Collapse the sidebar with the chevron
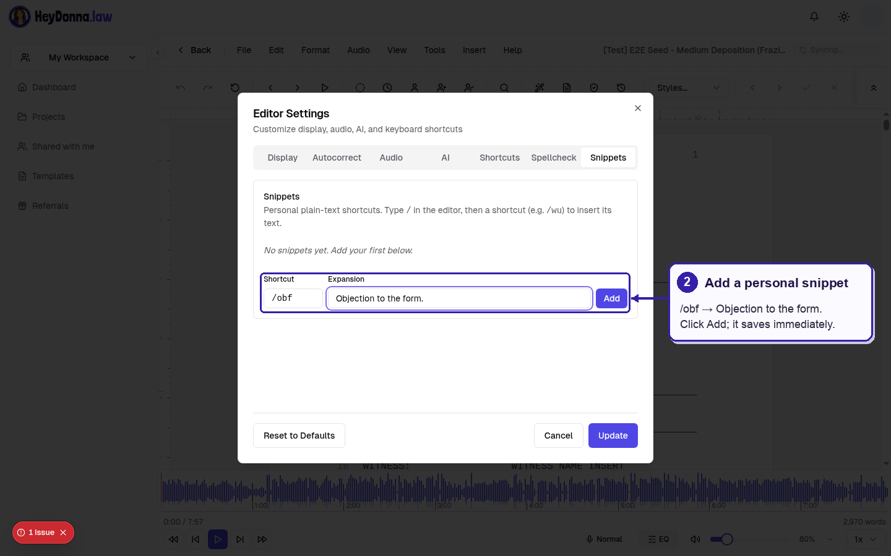This screenshot has height=556, width=891. coord(158,53)
